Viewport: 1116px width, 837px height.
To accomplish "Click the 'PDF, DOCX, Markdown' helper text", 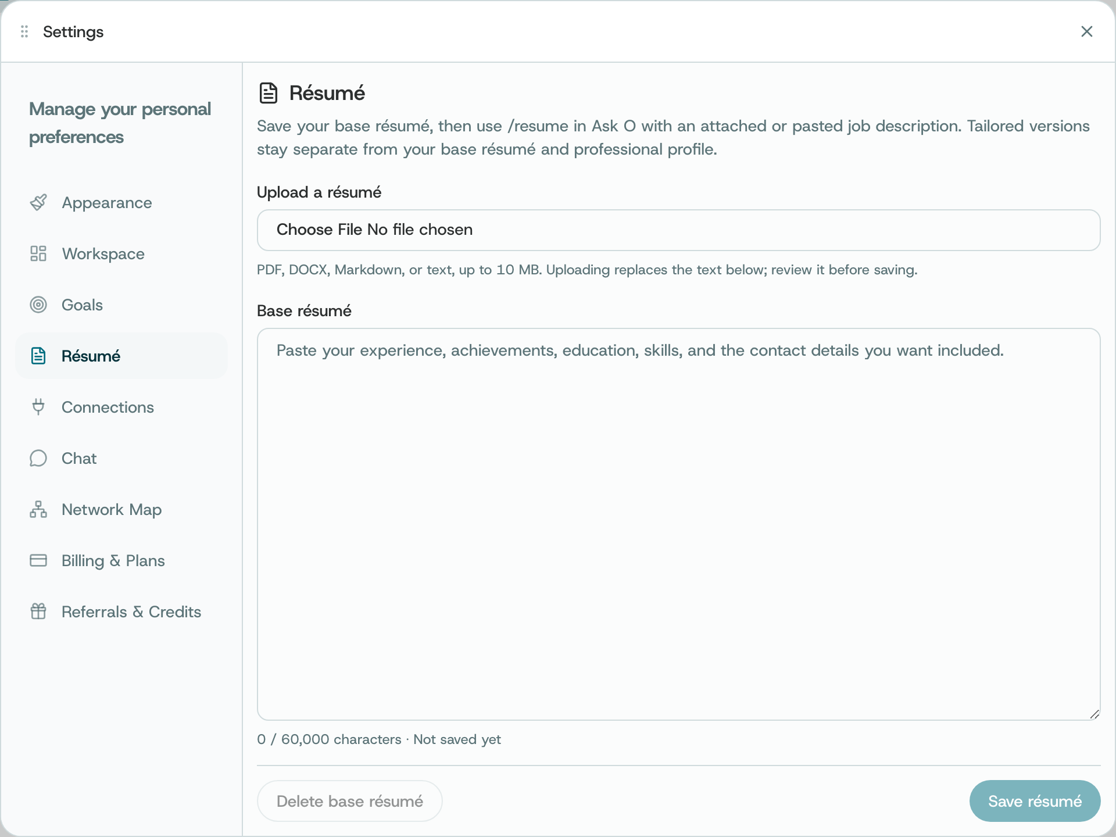I will tap(587, 270).
